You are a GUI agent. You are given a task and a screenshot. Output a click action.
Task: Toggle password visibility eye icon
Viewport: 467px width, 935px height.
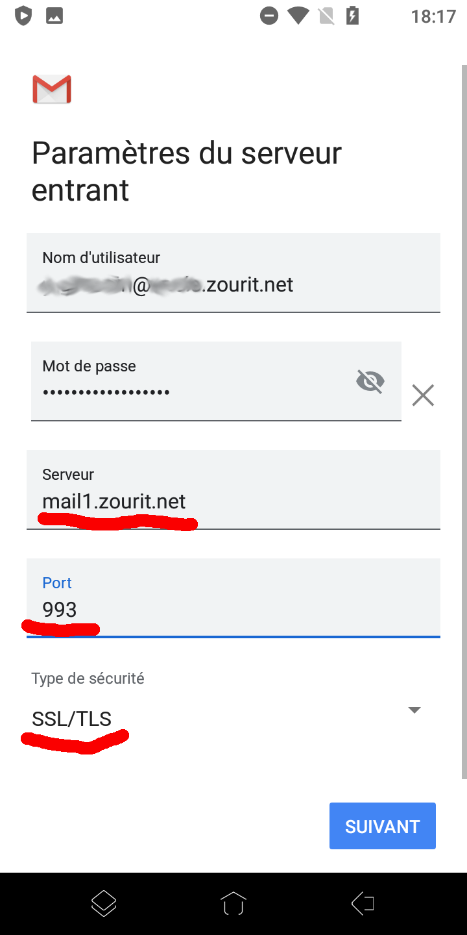coord(370,381)
